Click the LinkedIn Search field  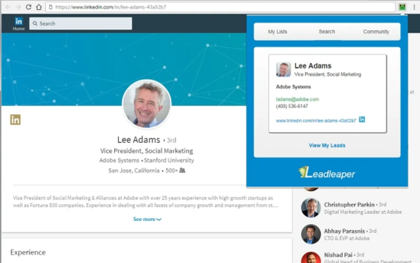tap(81, 23)
